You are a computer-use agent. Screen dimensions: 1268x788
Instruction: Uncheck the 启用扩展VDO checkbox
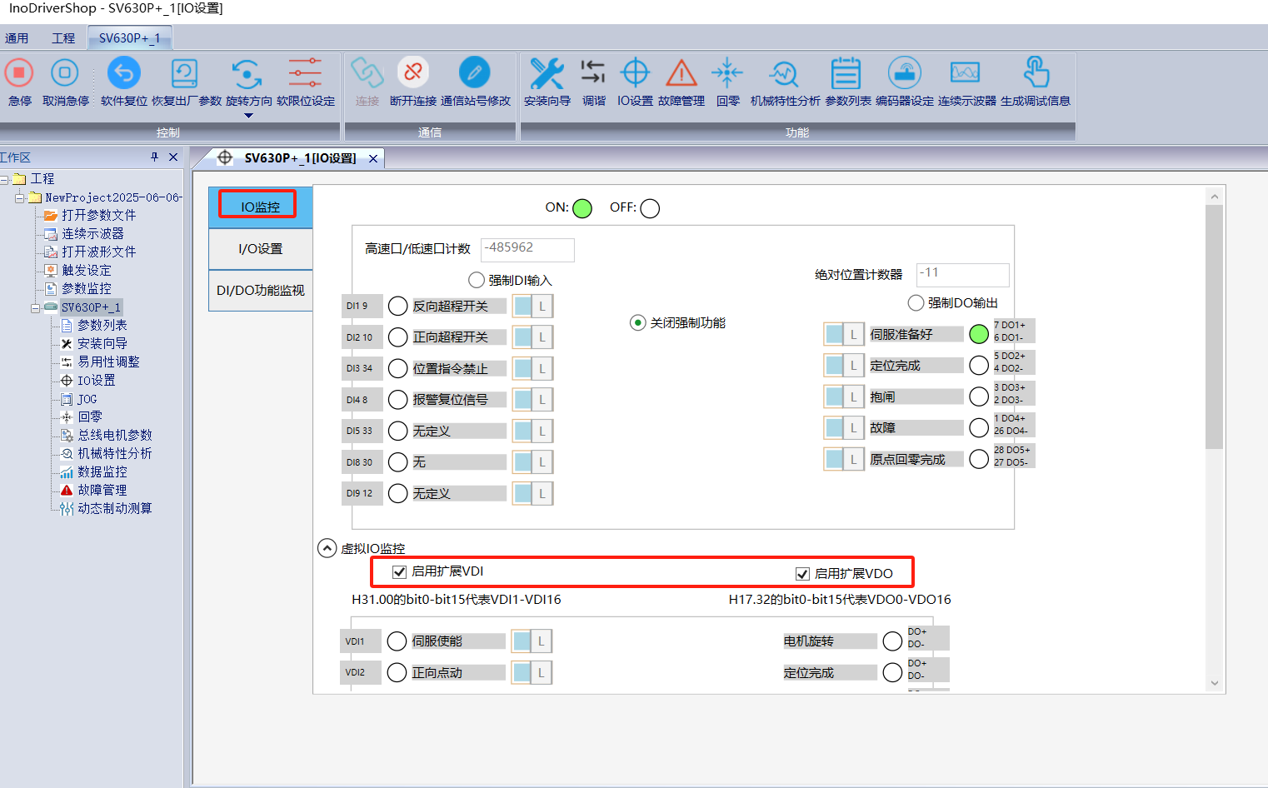pos(802,574)
